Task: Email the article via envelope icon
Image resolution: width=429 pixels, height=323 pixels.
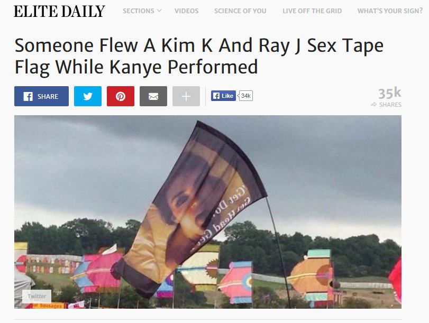Action: click(x=153, y=96)
